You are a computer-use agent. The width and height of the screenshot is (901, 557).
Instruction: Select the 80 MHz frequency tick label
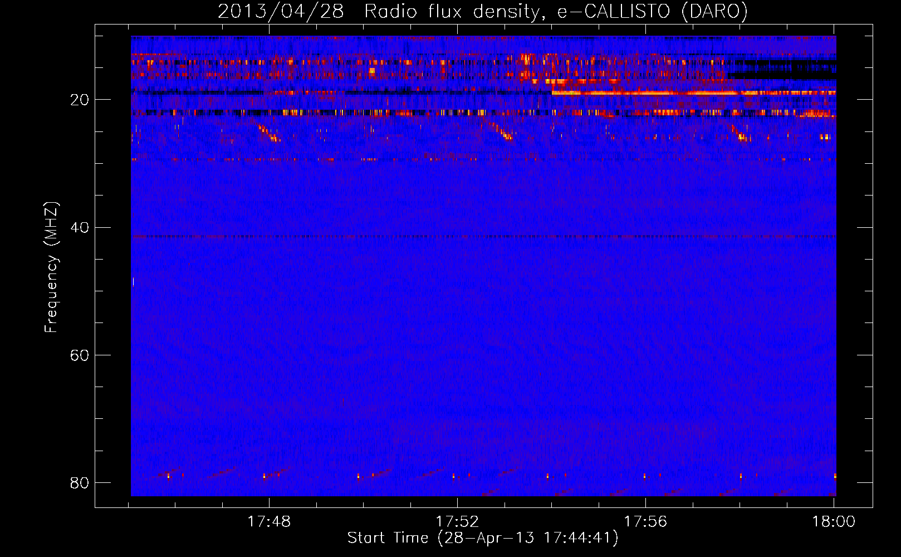coord(80,482)
